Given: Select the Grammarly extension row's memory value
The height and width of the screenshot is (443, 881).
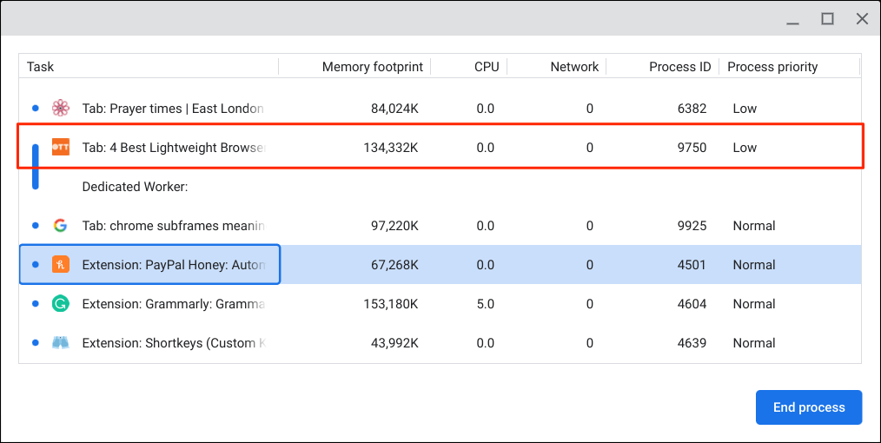Looking at the screenshot, I should (390, 304).
